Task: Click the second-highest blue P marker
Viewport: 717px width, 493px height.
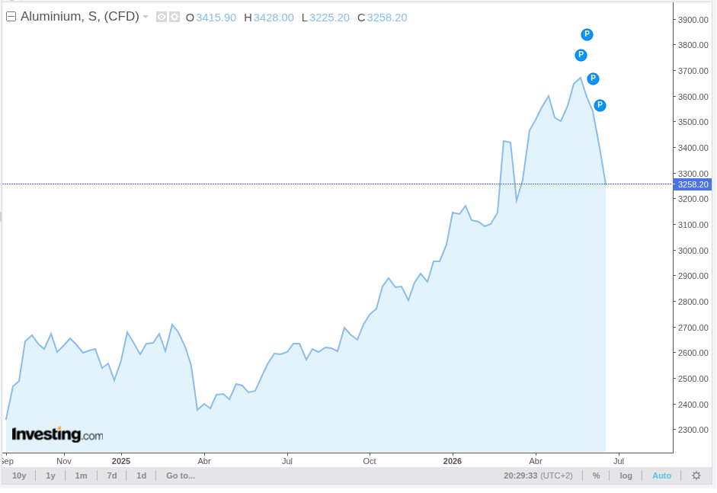Action: 581,56
